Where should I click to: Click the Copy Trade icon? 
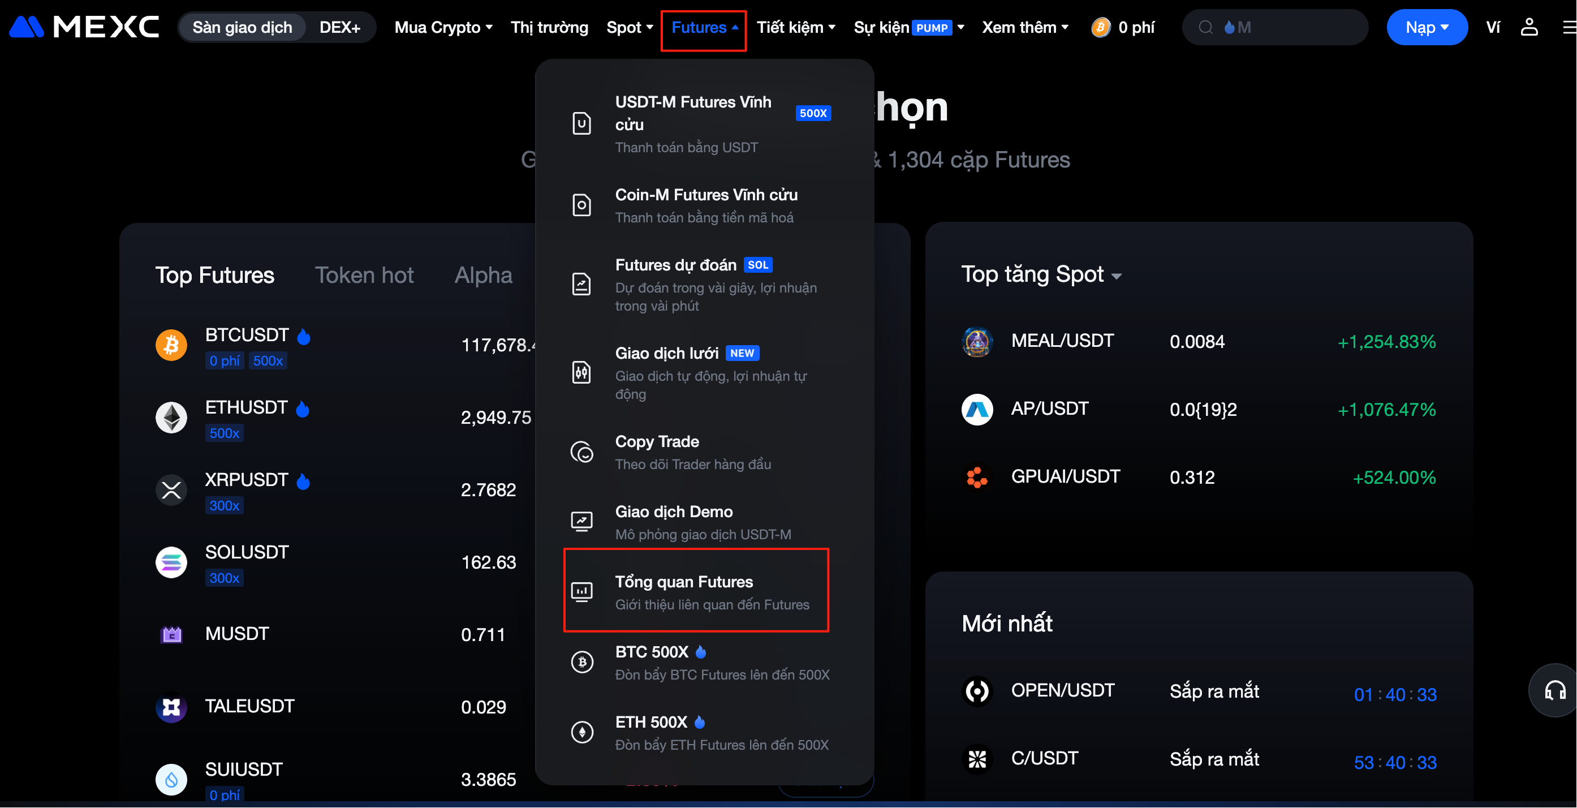click(x=581, y=453)
